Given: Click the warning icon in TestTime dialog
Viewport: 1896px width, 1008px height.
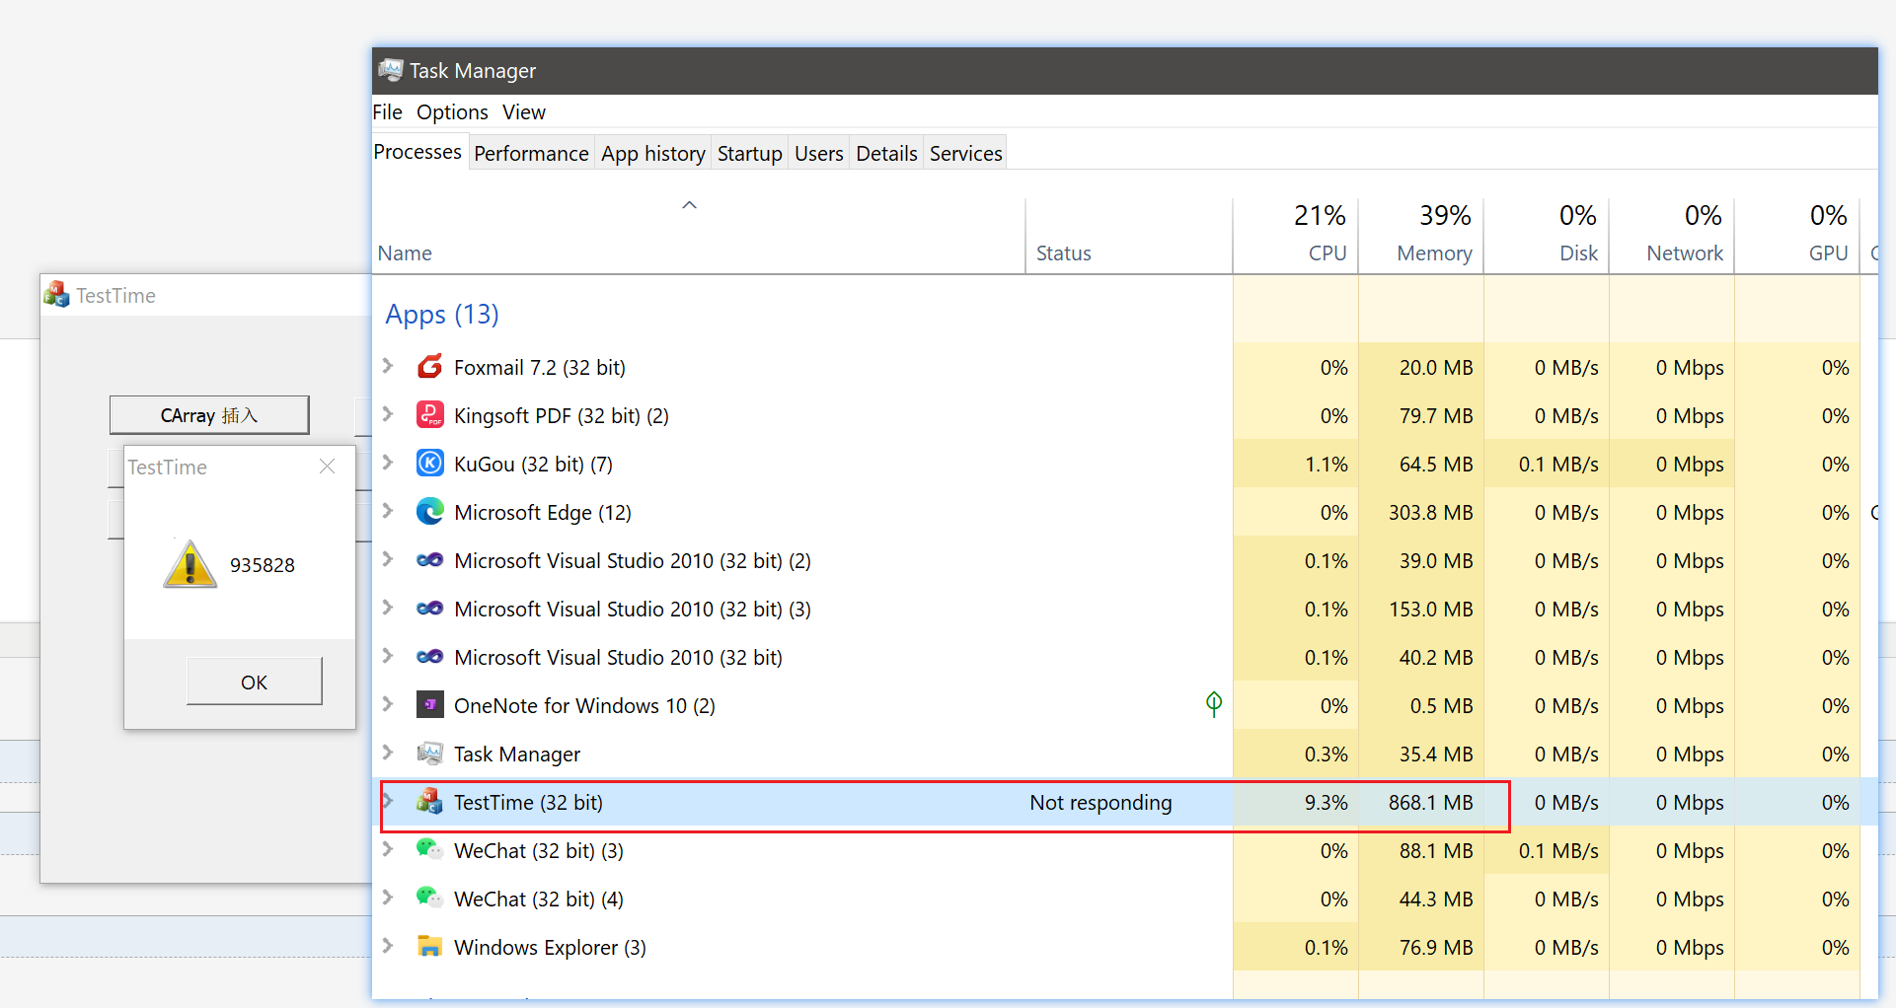Looking at the screenshot, I should 190,564.
